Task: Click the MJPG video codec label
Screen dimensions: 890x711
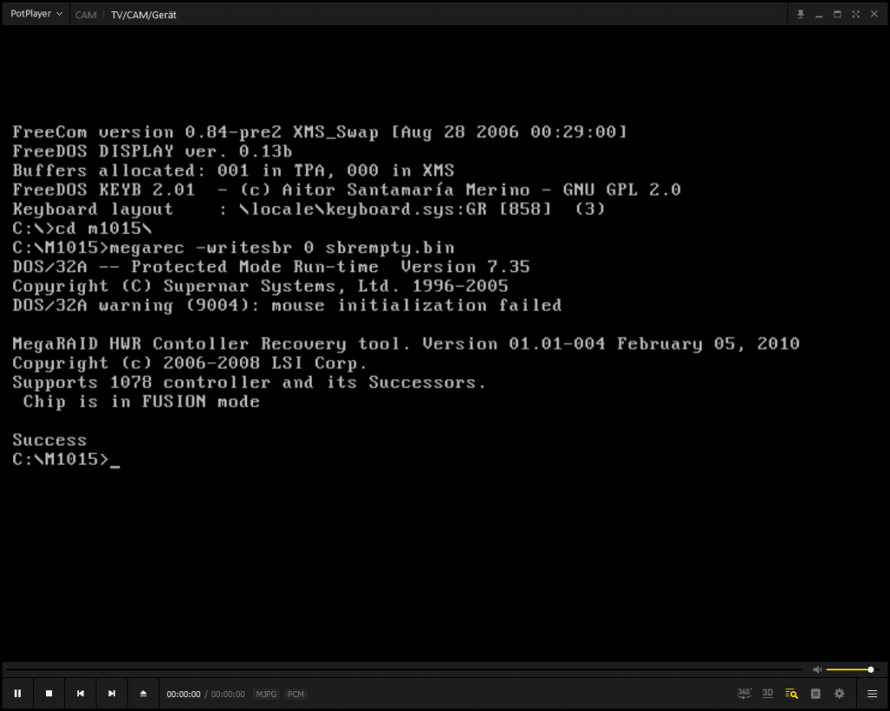Action: tap(266, 694)
